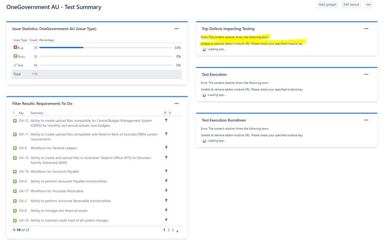Open issue key OA-15
This screenshot has width=389, height=245.
24,220
